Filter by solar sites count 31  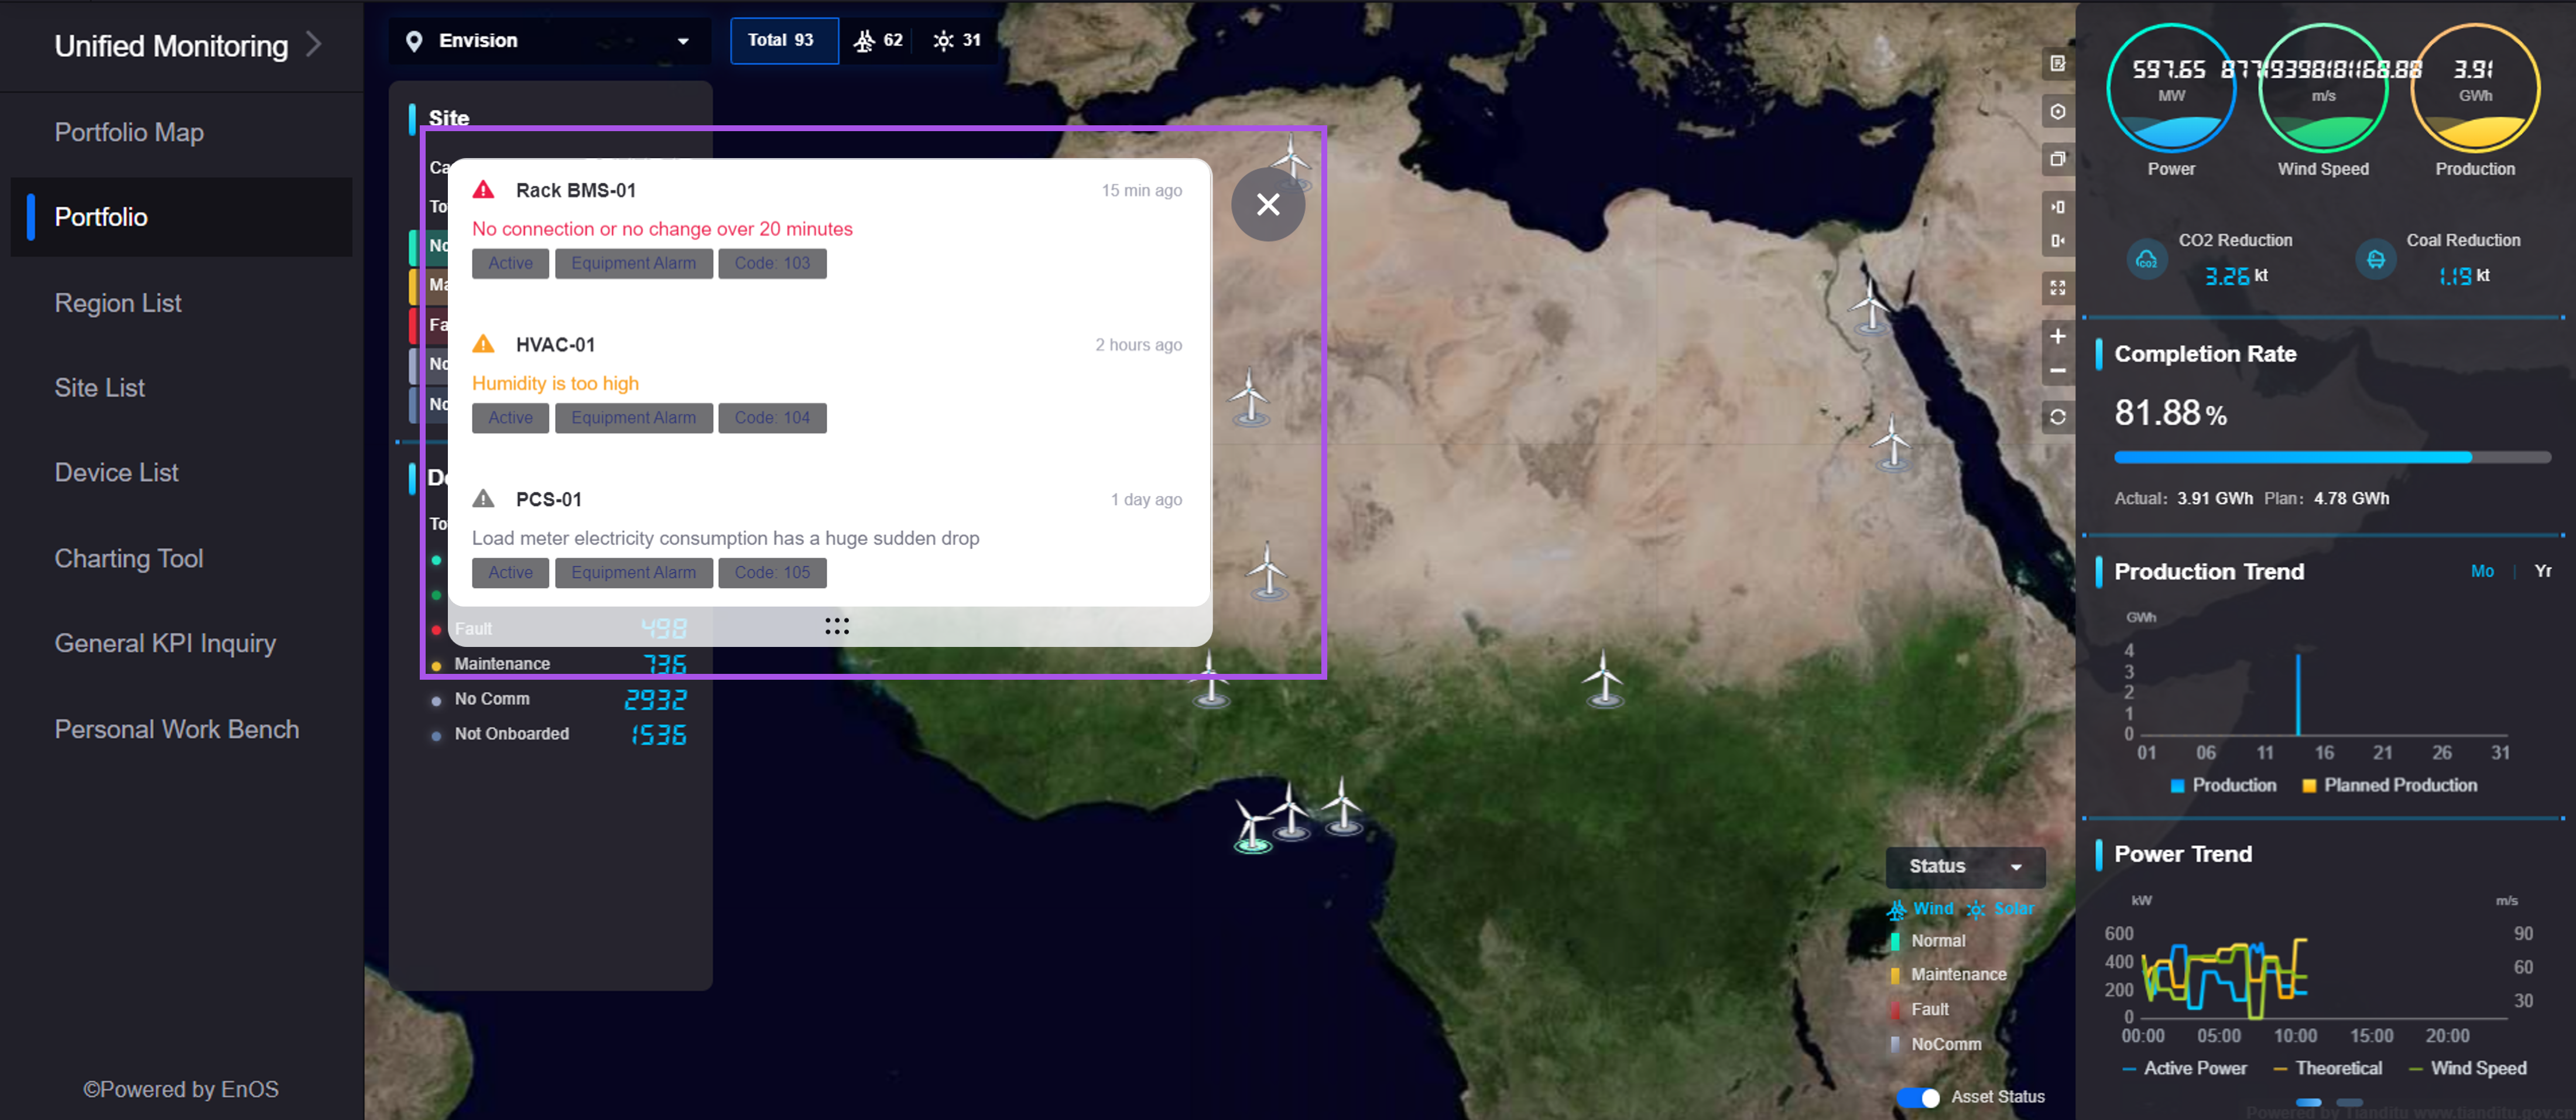coord(957,40)
